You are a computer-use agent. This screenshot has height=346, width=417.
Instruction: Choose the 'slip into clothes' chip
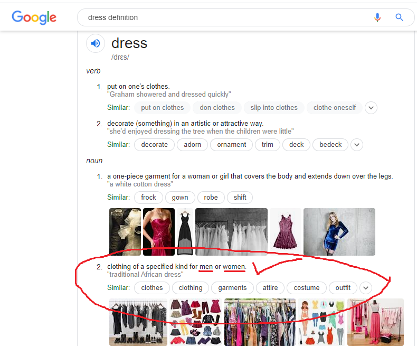pyautogui.click(x=274, y=108)
